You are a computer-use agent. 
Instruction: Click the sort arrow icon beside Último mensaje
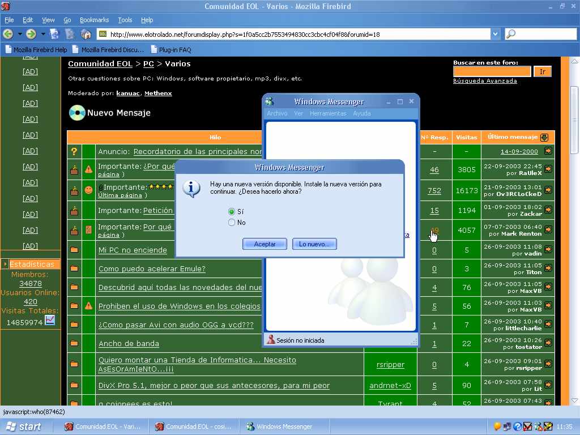544,137
